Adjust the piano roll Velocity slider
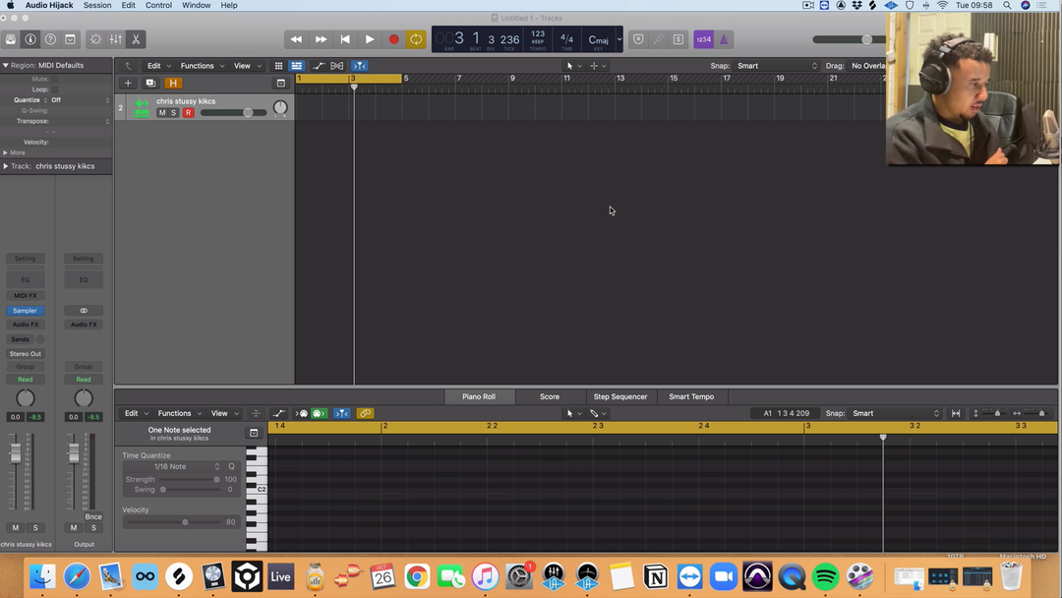The image size is (1062, 598). point(185,522)
